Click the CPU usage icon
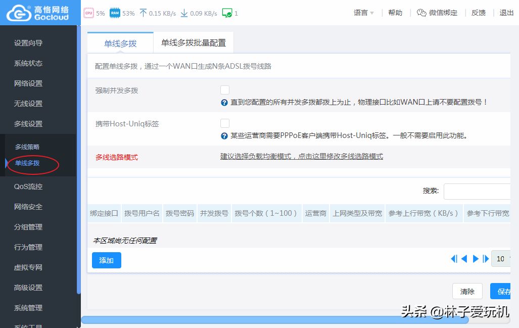The image size is (519, 328). [x=88, y=13]
